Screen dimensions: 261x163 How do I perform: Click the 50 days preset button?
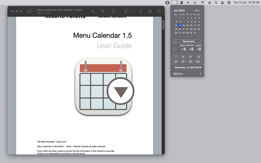pyautogui.click(x=190, y=61)
